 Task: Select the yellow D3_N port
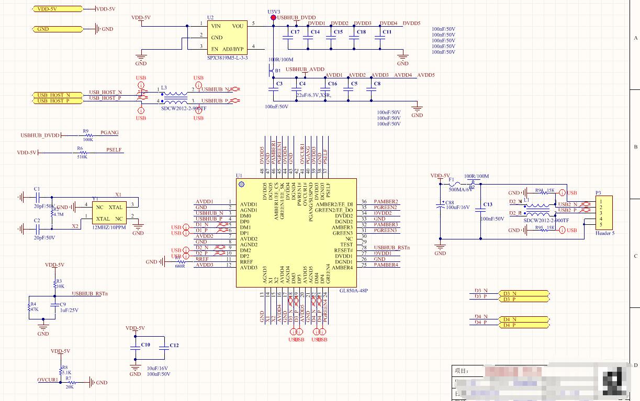(523, 294)
